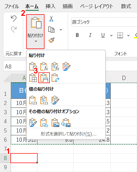Switch to the 挿入 tab
This screenshot has height=172, width=137.
click(50, 6)
